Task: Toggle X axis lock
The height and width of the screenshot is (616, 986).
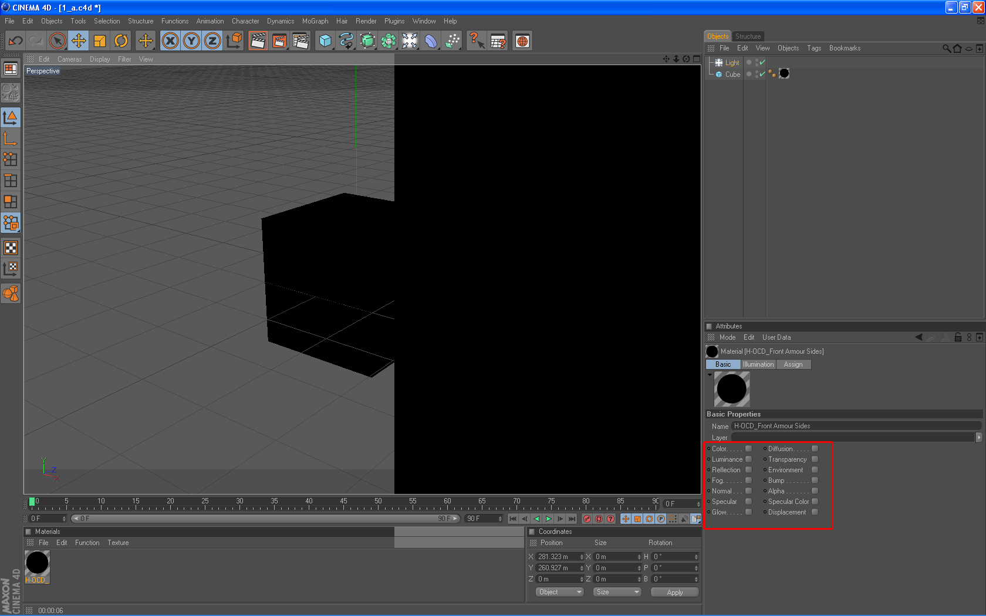Action: [170, 41]
